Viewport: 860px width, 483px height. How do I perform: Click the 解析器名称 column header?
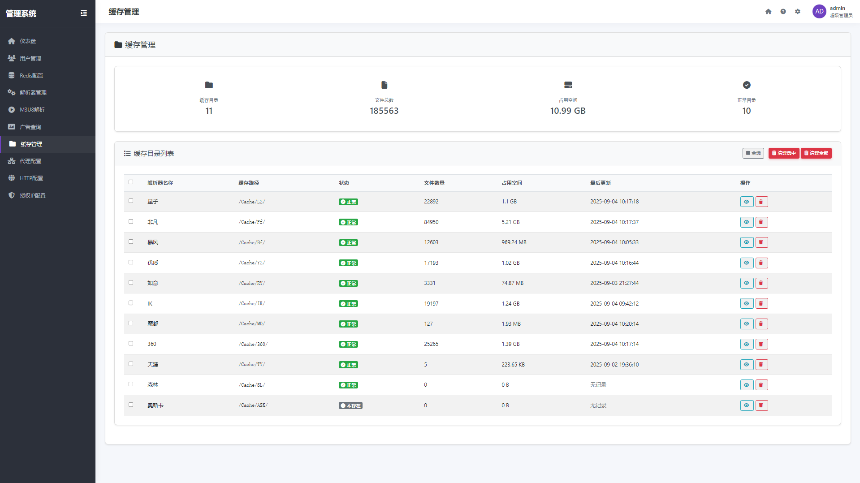(x=160, y=183)
